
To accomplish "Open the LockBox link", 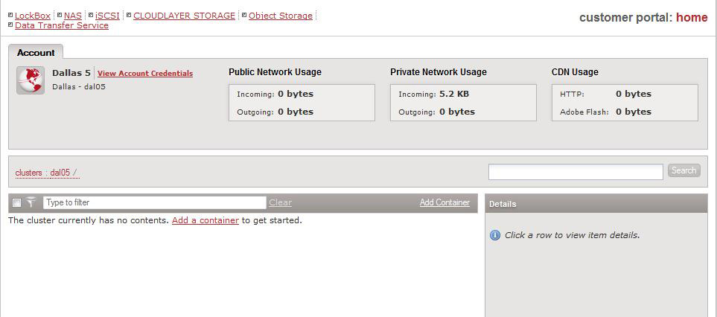I will pyautogui.click(x=33, y=16).
